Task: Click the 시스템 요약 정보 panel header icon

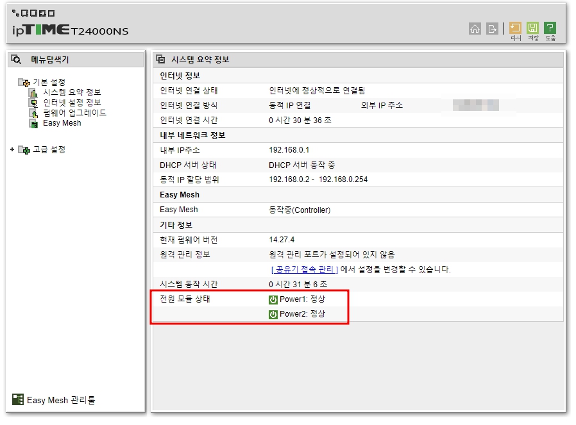Action: [160, 59]
